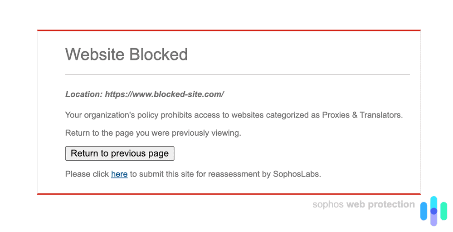Click the dark blue dot in logo

coord(434,211)
